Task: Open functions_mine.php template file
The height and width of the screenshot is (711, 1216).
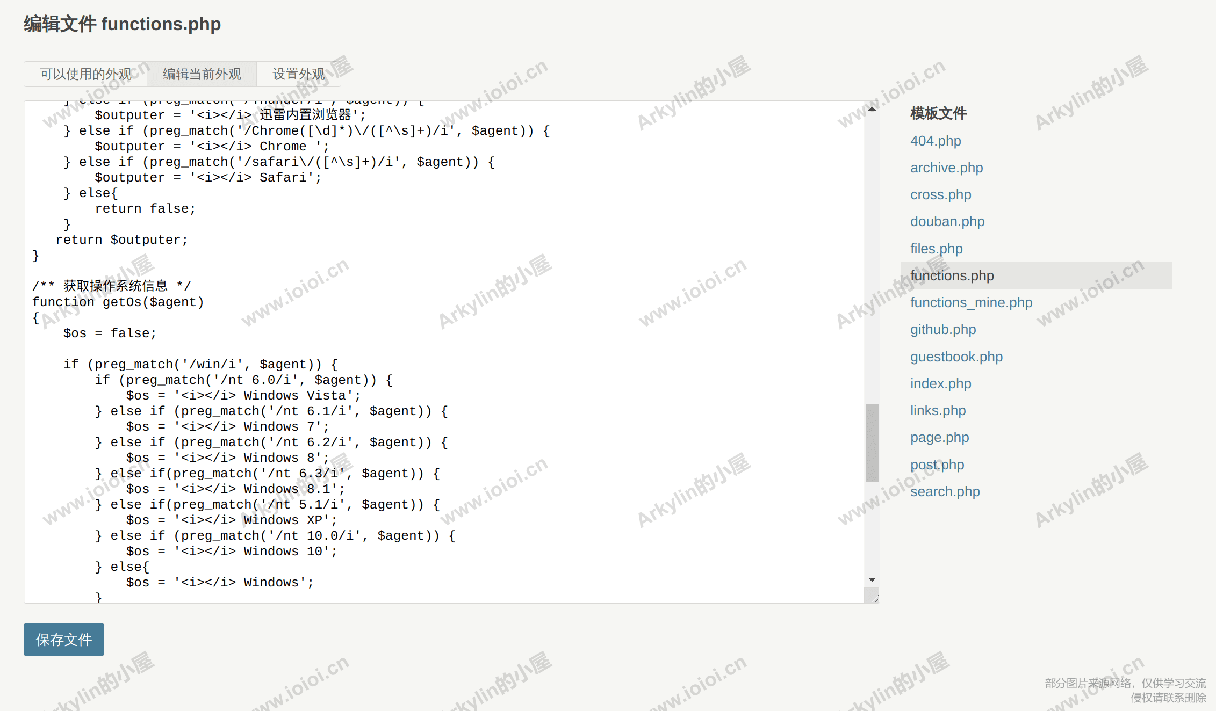Action: tap(971, 302)
